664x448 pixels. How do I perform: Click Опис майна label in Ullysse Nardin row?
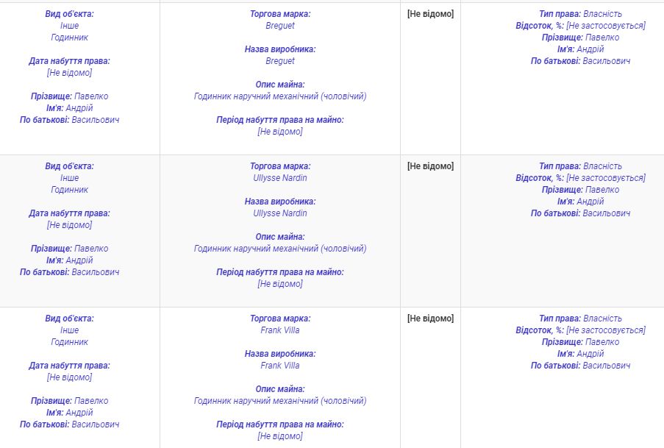point(280,237)
